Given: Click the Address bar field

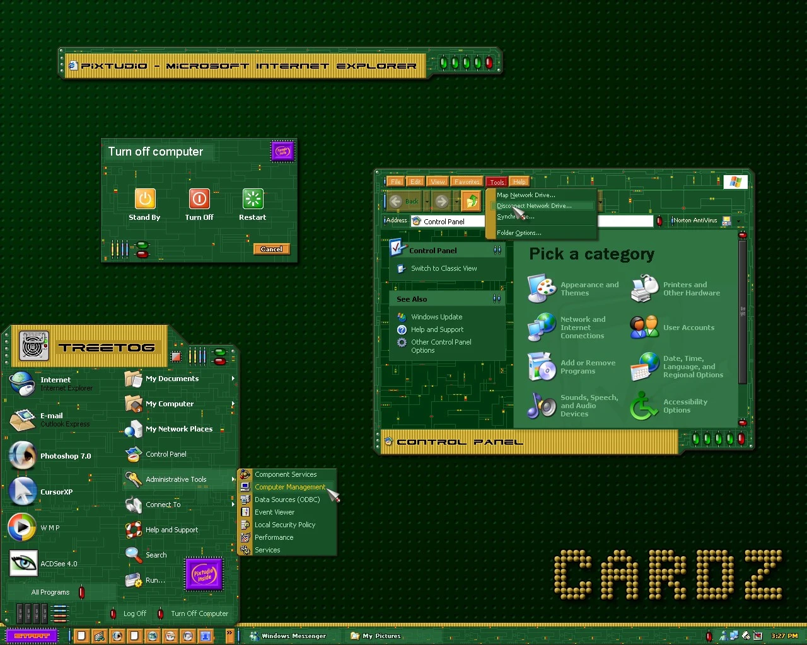Looking at the screenshot, I should 533,221.
